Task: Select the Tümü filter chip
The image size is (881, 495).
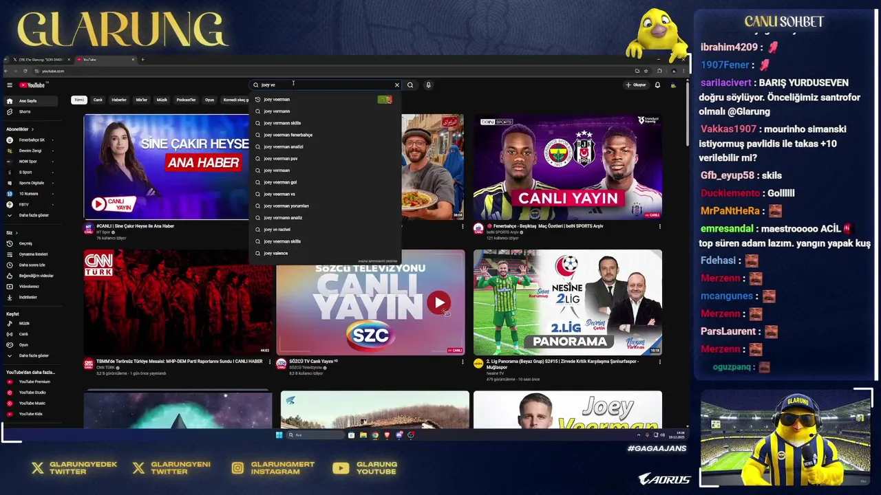Action: pyautogui.click(x=79, y=100)
